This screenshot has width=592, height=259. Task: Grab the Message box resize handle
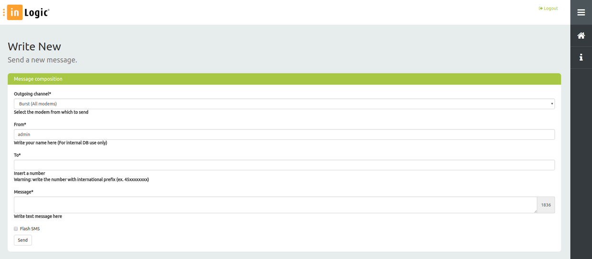point(535,211)
